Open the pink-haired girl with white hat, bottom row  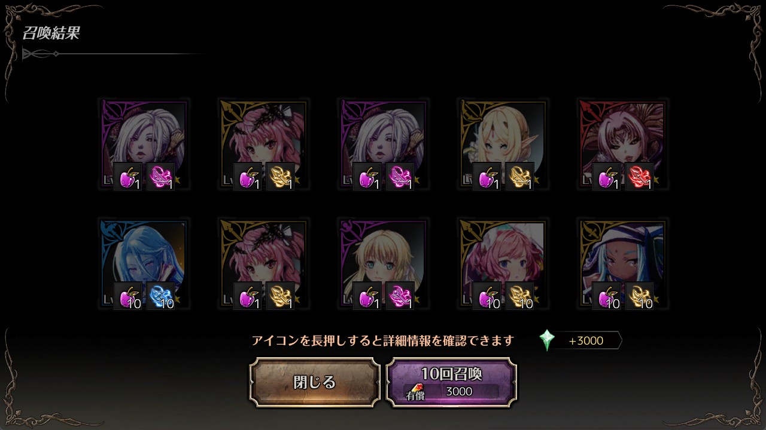(x=503, y=264)
